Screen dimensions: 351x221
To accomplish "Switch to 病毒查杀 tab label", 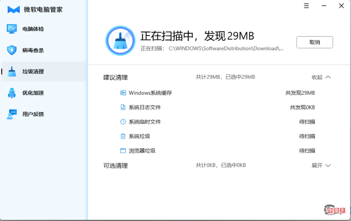I will (x=33, y=50).
